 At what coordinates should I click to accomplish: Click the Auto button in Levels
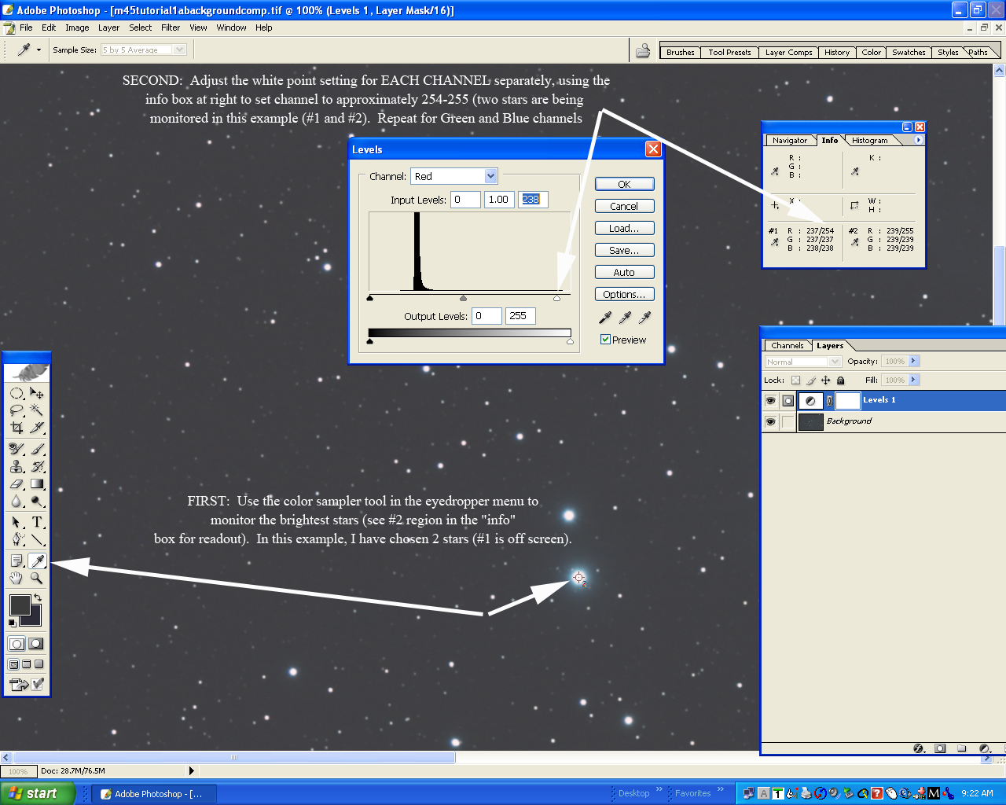point(624,272)
